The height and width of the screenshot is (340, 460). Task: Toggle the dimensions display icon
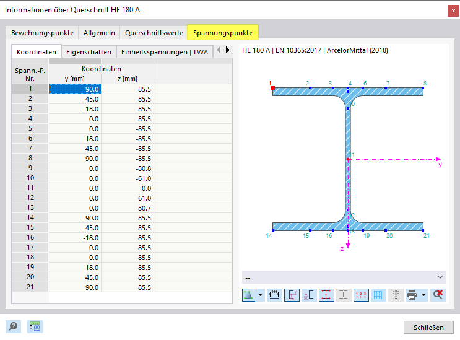point(274,295)
